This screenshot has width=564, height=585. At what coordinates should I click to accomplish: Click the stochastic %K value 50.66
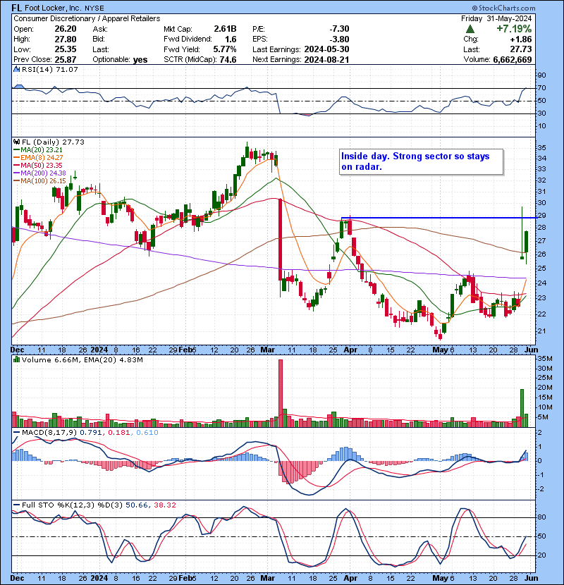[137, 505]
